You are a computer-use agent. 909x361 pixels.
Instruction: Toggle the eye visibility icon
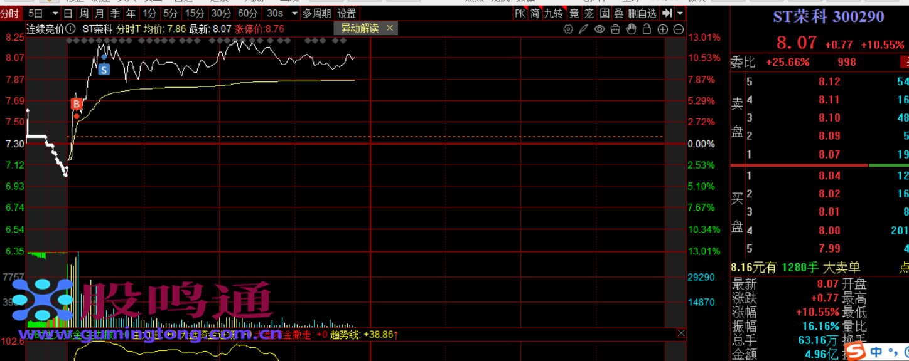tap(600, 29)
